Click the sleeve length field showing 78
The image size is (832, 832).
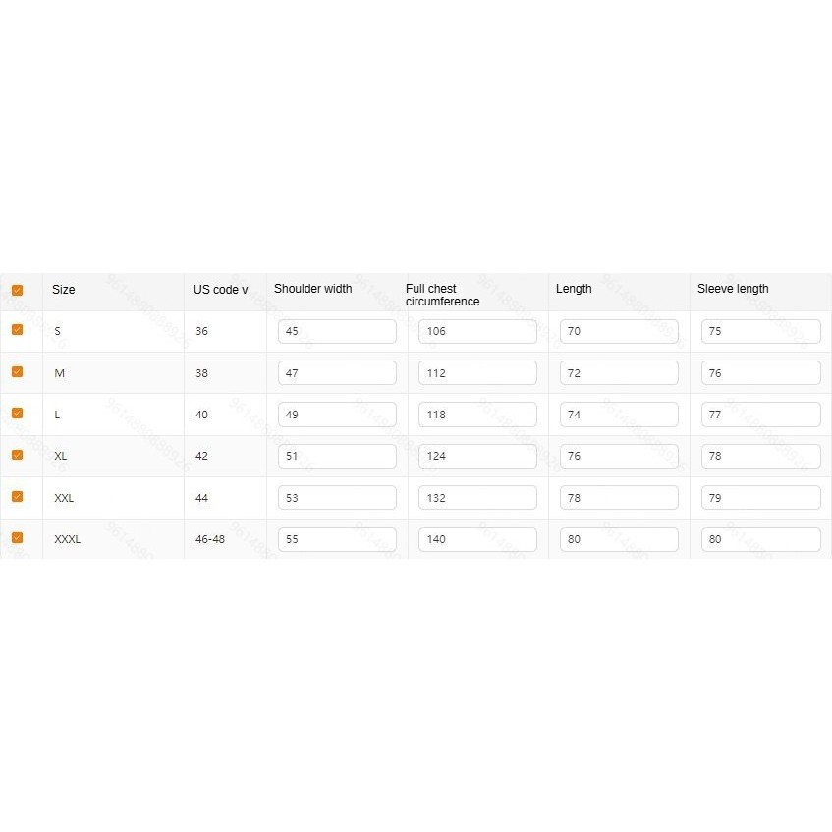761,456
